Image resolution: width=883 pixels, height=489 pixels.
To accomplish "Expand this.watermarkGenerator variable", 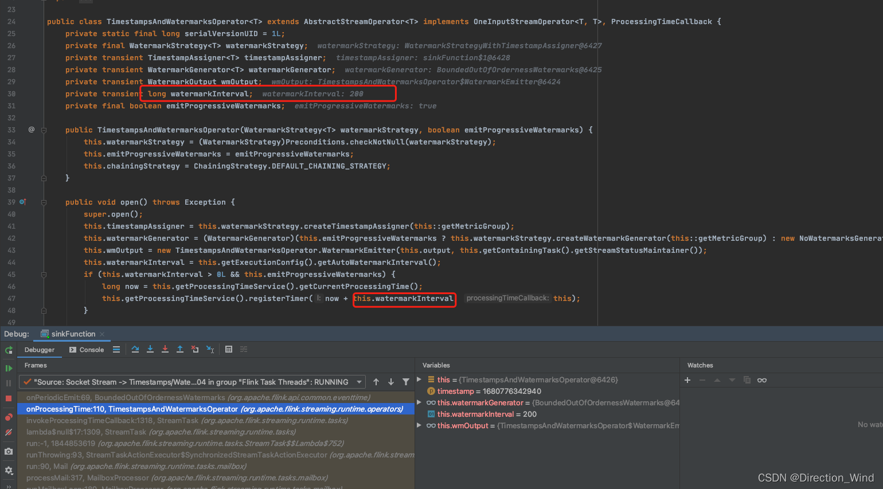I will point(419,402).
